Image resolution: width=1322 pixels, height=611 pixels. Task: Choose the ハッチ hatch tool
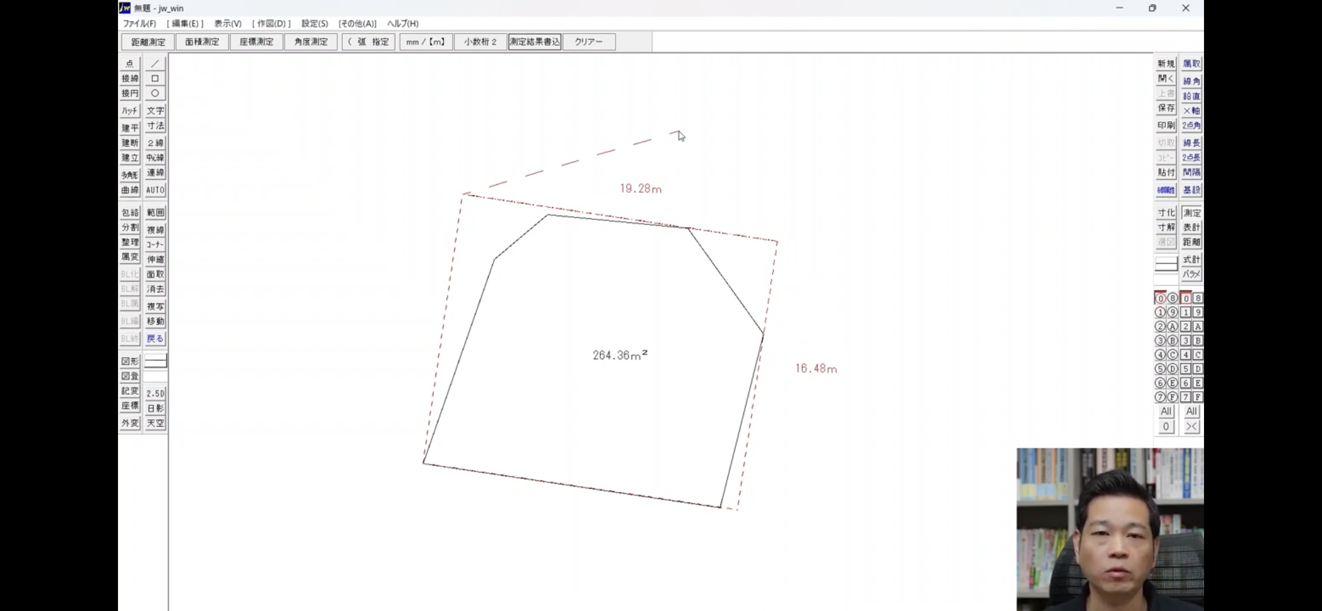coord(130,111)
